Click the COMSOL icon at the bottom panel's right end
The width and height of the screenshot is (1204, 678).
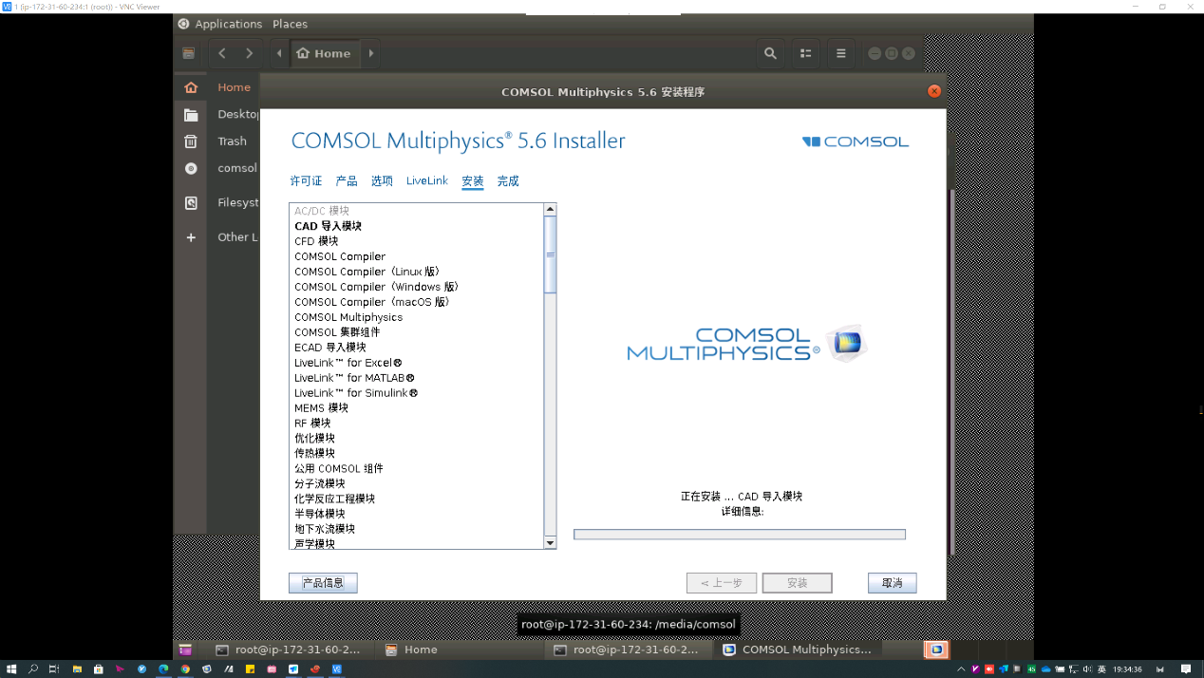(x=936, y=650)
